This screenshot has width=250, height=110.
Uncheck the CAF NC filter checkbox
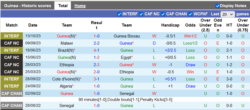(x=141, y=14)
